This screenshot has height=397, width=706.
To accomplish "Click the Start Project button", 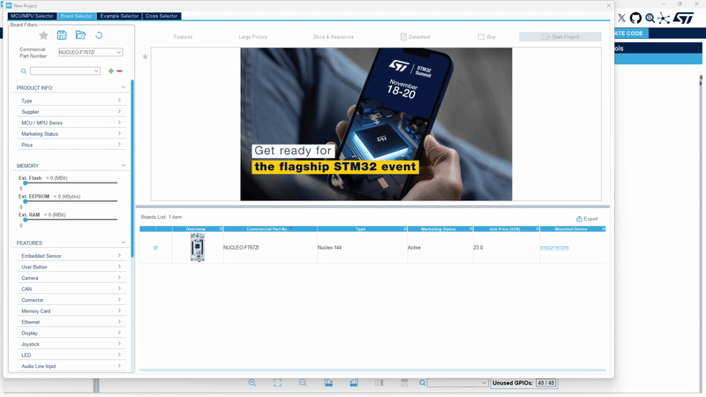I will [x=560, y=37].
